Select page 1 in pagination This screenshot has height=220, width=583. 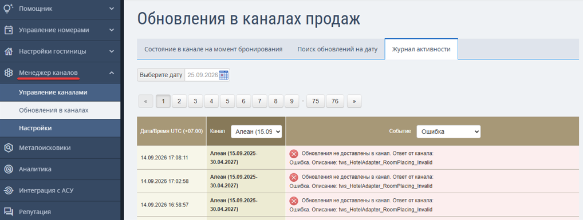pyautogui.click(x=163, y=101)
